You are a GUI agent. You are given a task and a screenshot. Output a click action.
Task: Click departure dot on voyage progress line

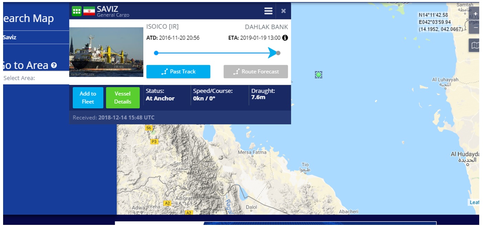[x=156, y=53]
